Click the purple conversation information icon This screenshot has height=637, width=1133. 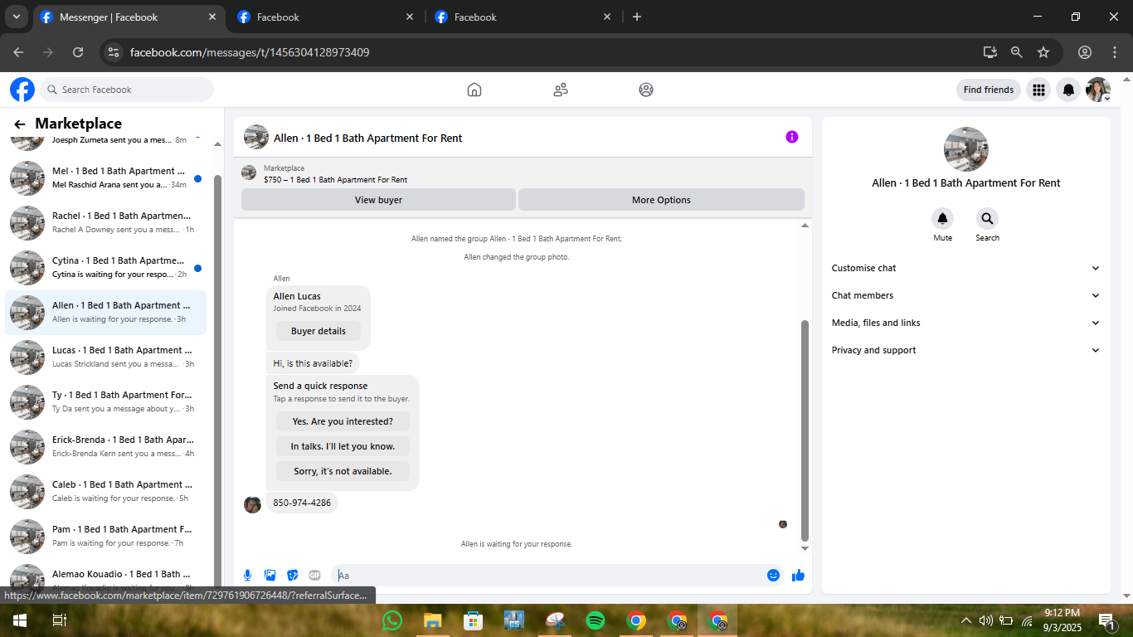pyautogui.click(x=792, y=137)
